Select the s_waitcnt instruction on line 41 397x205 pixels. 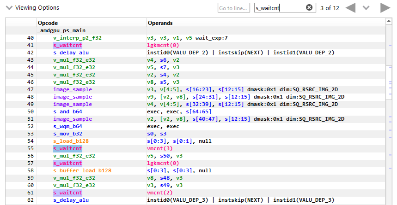click(x=67, y=45)
